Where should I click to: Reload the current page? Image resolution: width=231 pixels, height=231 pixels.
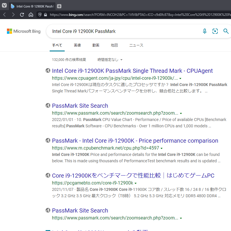pyautogui.click(x=22, y=15)
